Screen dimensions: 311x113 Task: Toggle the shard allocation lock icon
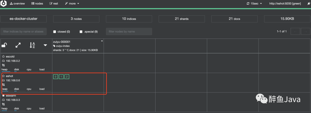[4, 45]
